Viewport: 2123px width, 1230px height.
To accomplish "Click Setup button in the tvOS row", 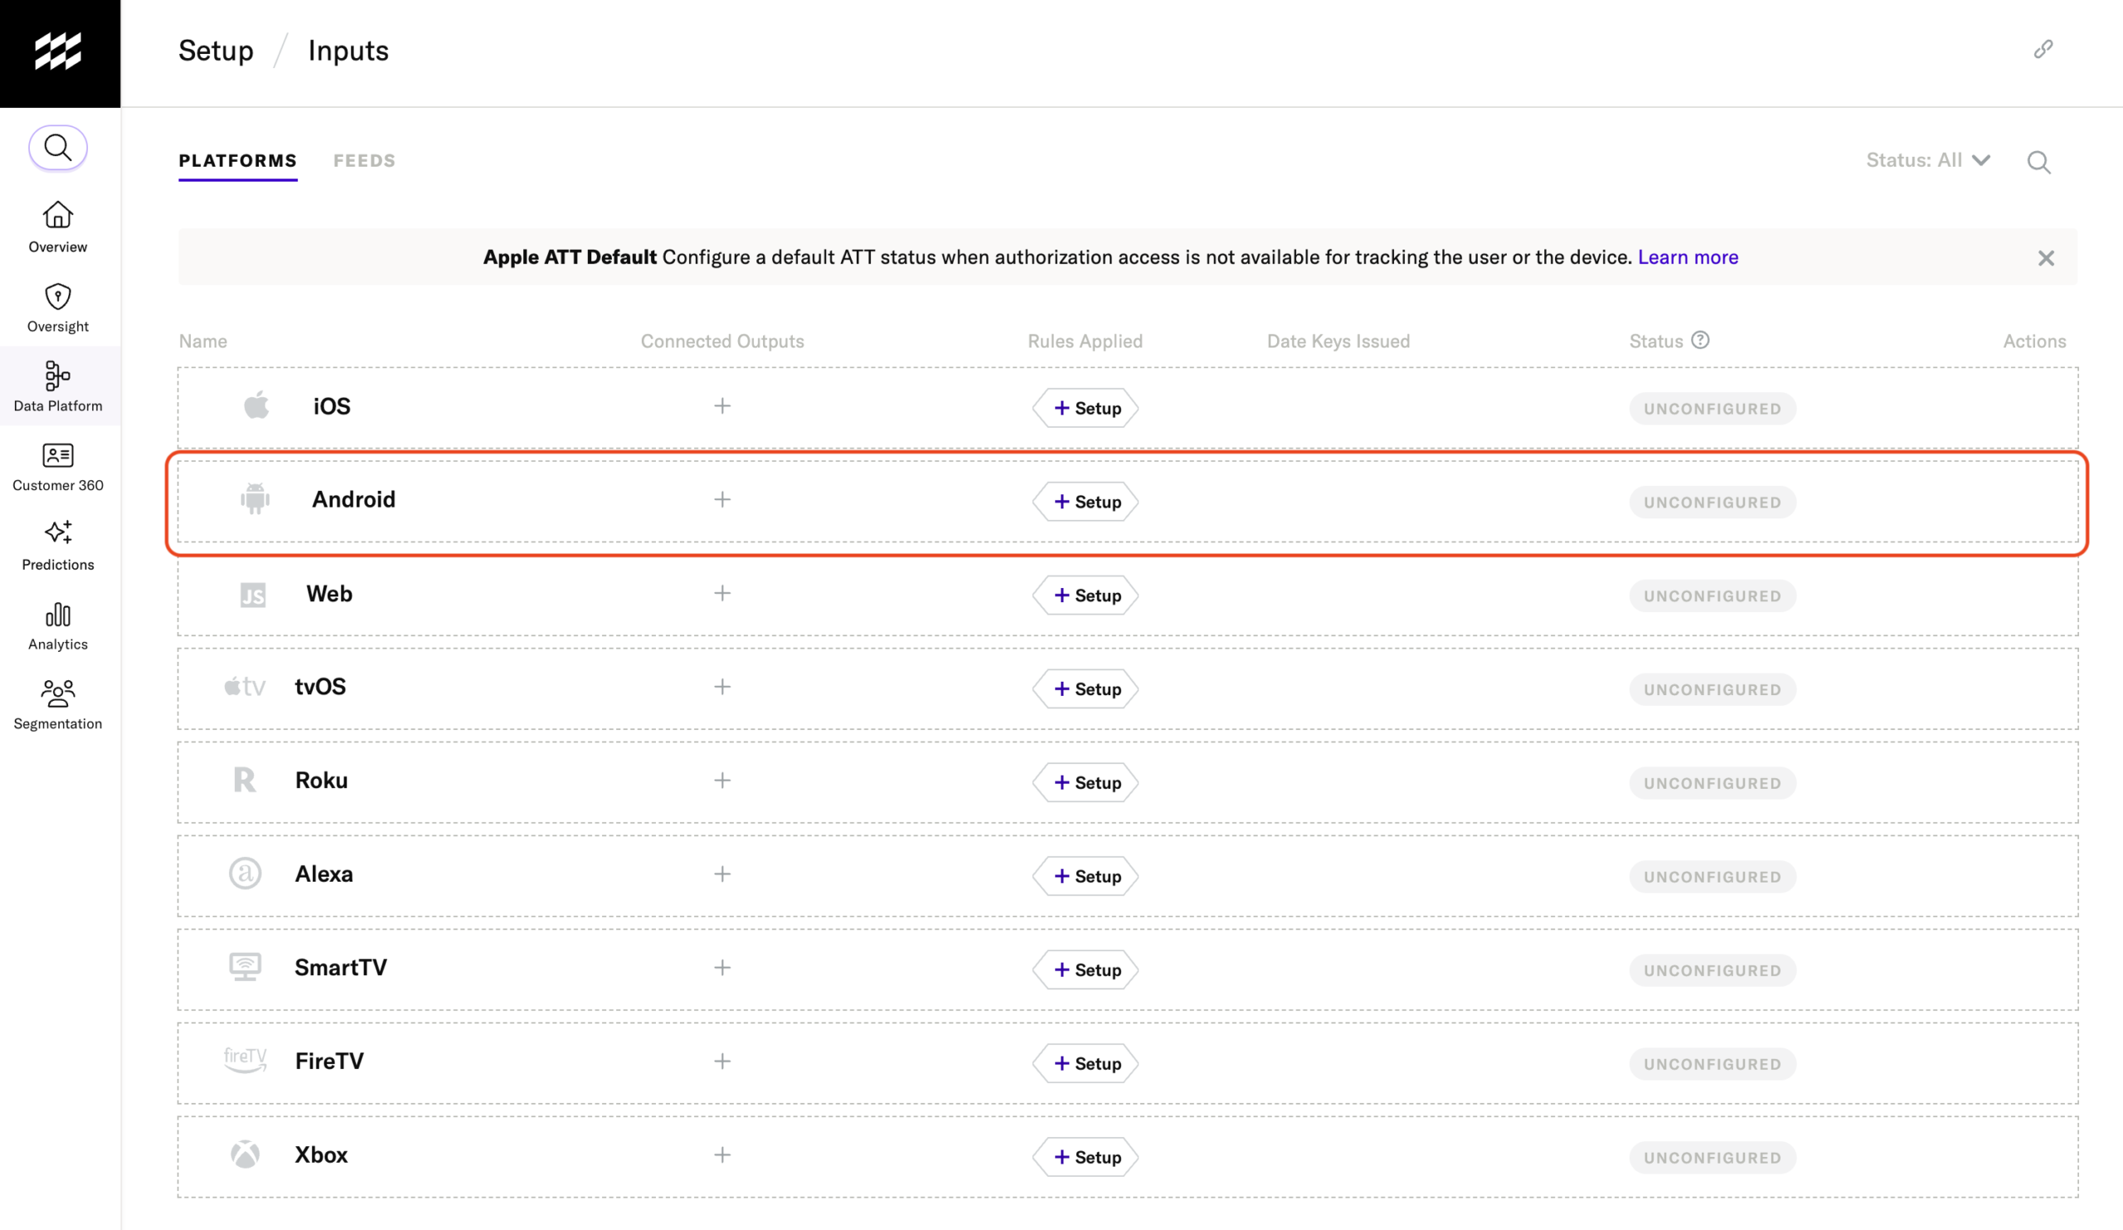I will 1085,688.
